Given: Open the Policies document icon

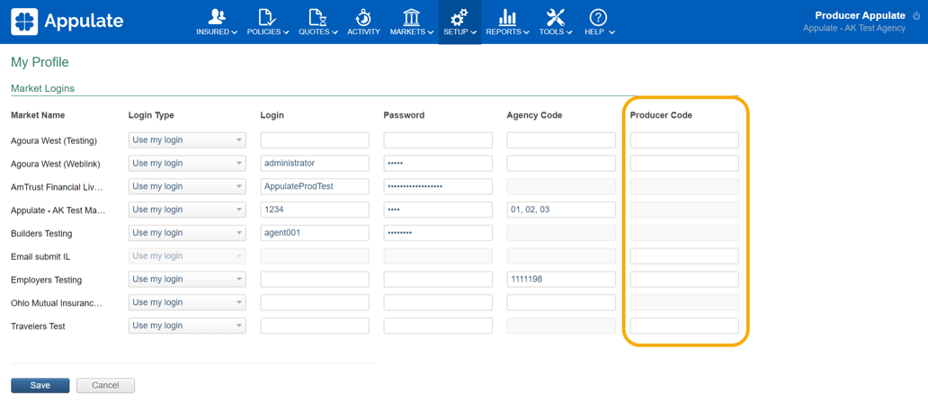Looking at the screenshot, I should [267, 17].
